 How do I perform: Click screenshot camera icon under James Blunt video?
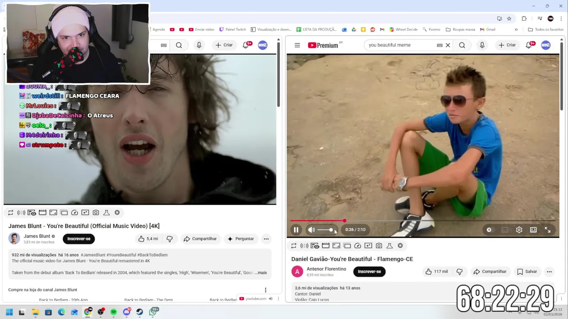pyautogui.click(x=96, y=213)
